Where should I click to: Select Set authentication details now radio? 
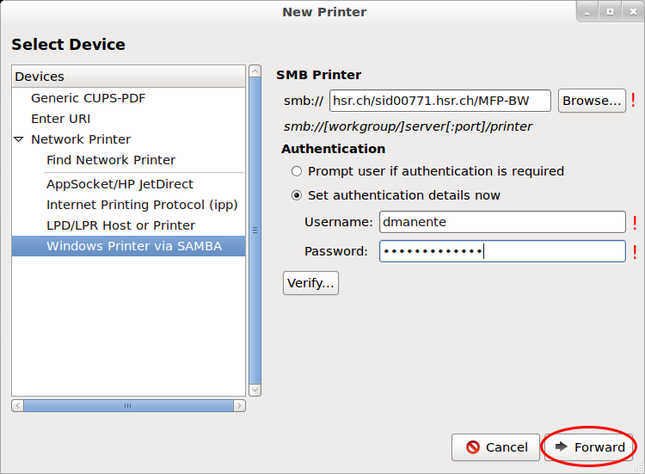(297, 195)
